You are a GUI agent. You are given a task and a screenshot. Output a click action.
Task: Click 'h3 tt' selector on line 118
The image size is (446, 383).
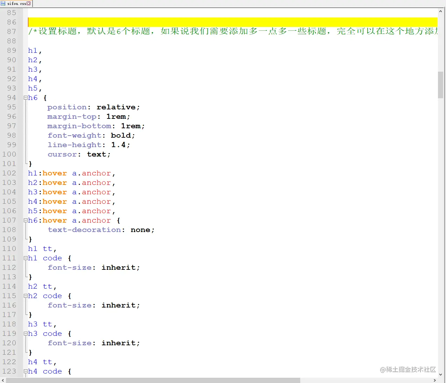click(40, 324)
